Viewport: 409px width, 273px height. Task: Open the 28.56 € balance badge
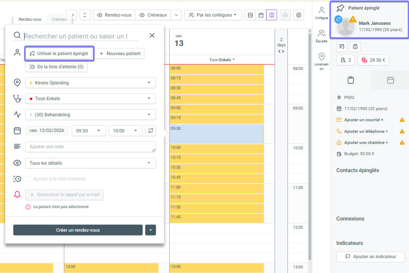[x=373, y=60]
